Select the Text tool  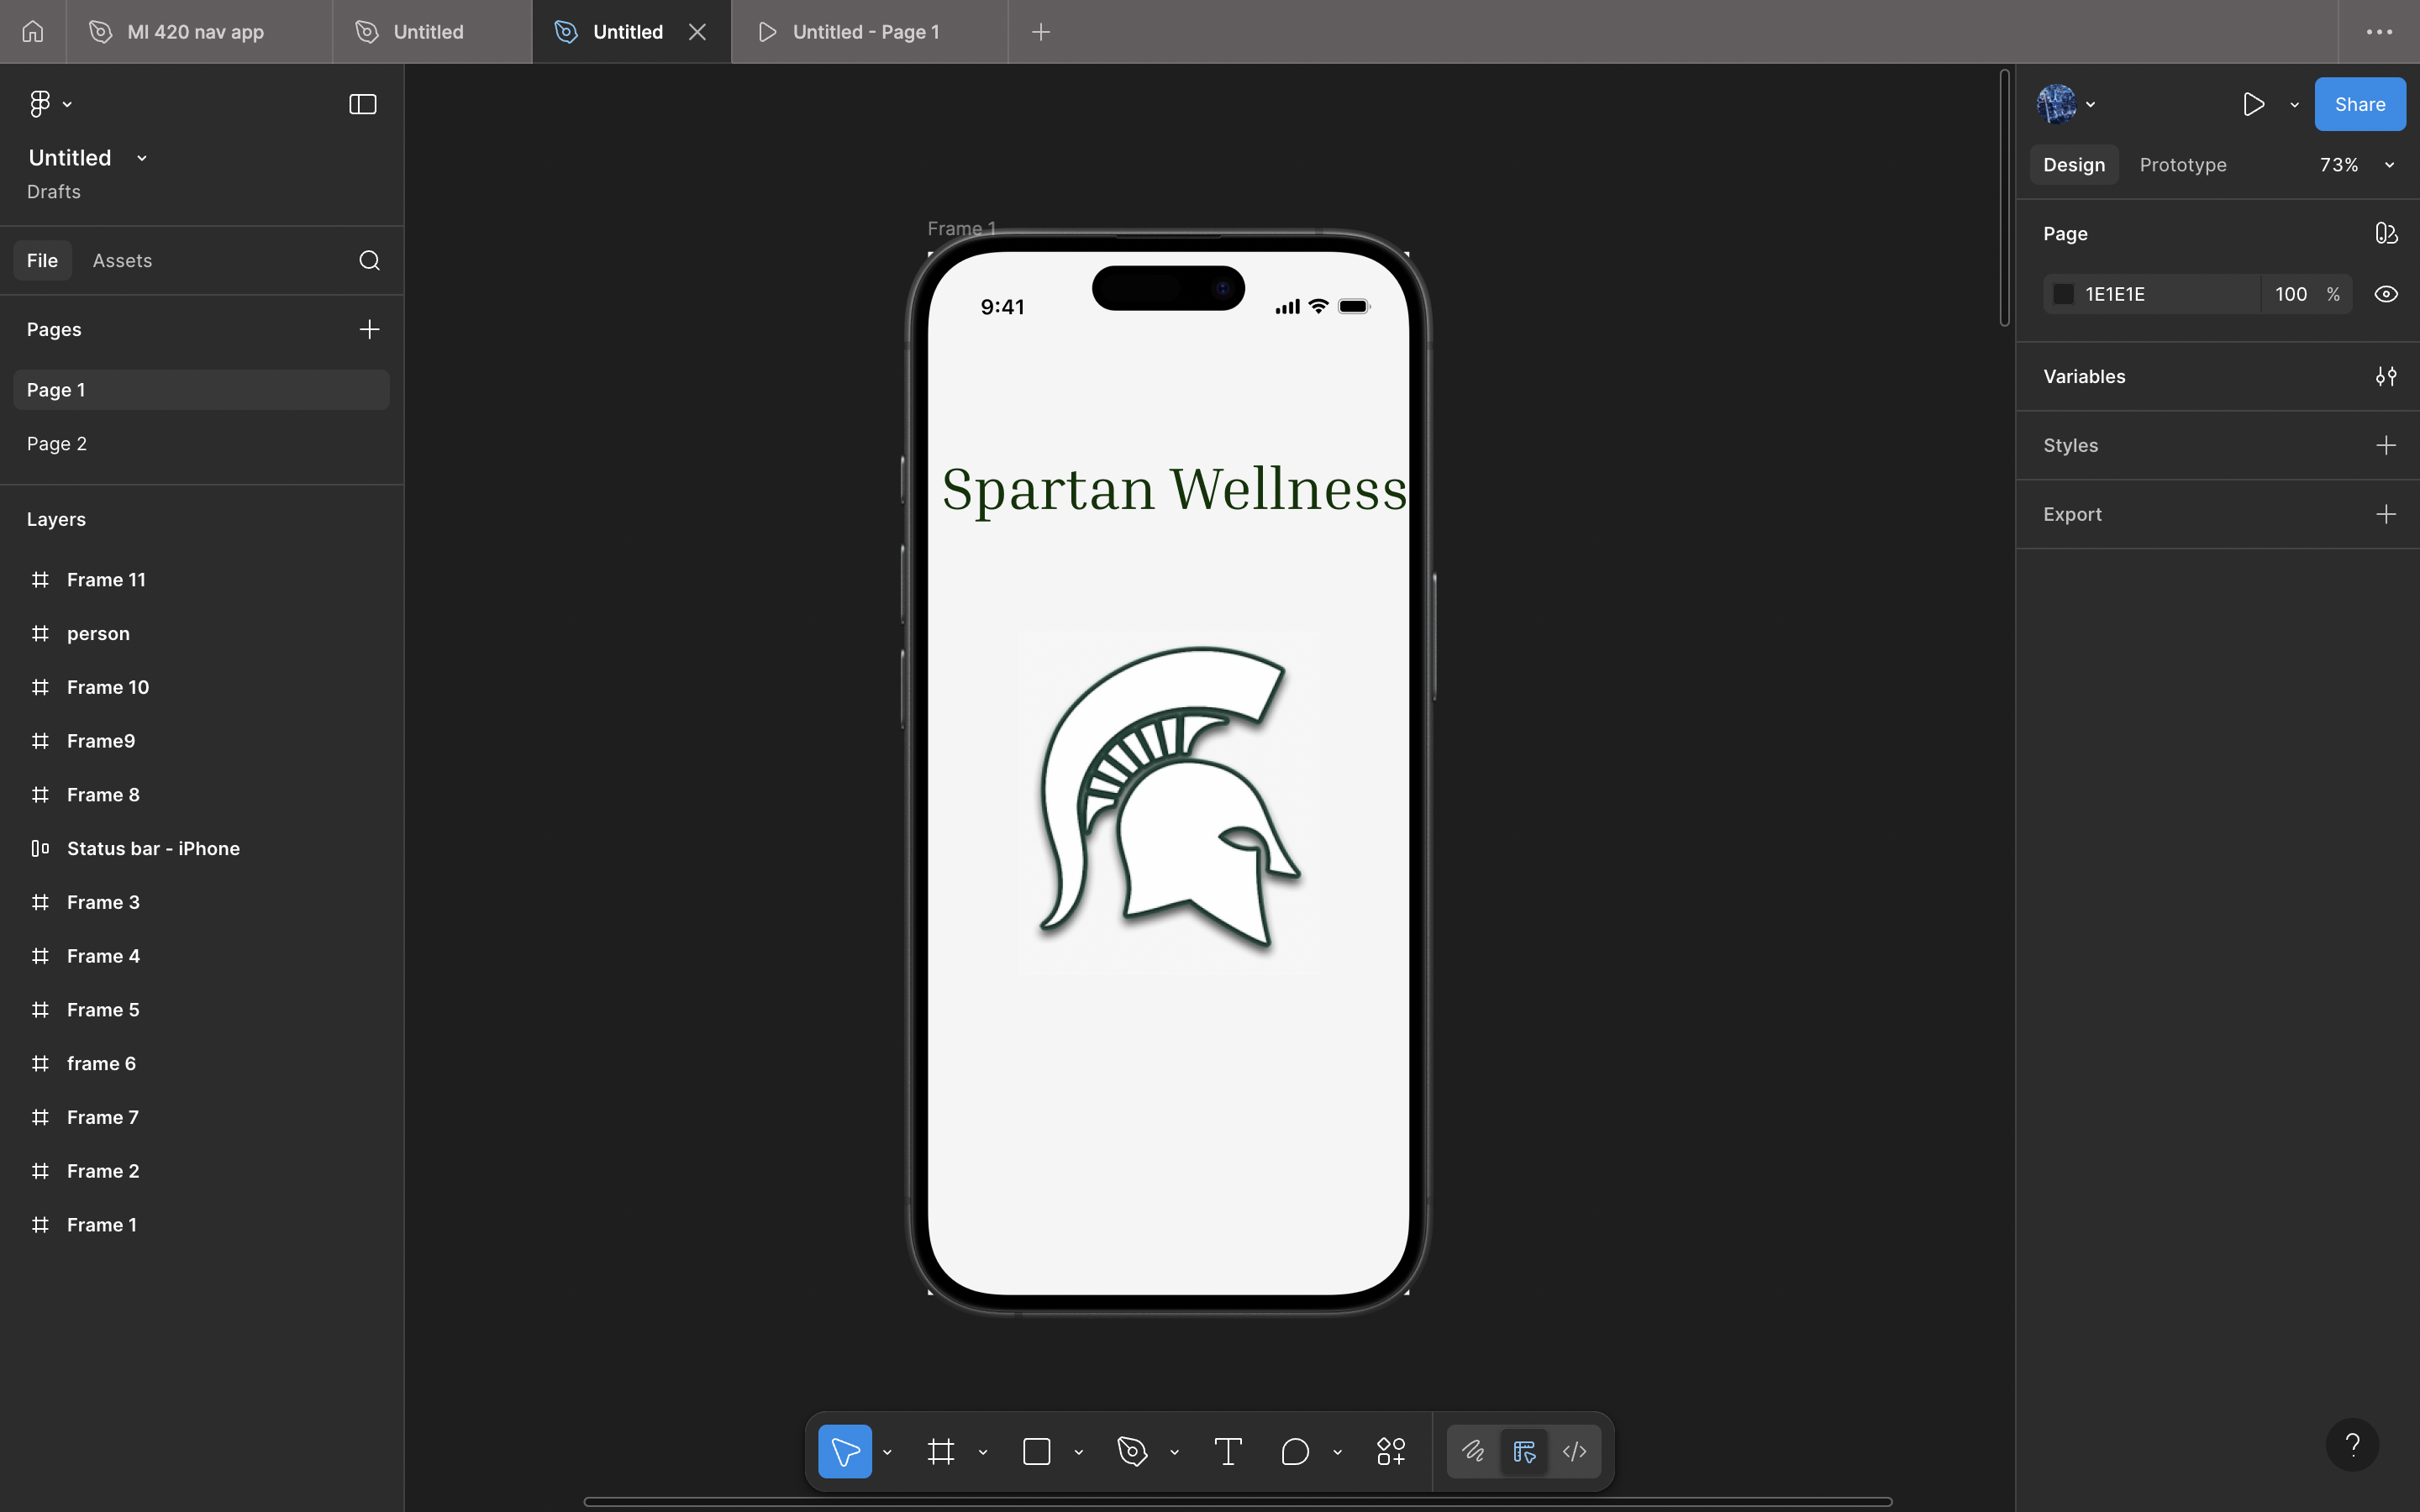pos(1227,1451)
